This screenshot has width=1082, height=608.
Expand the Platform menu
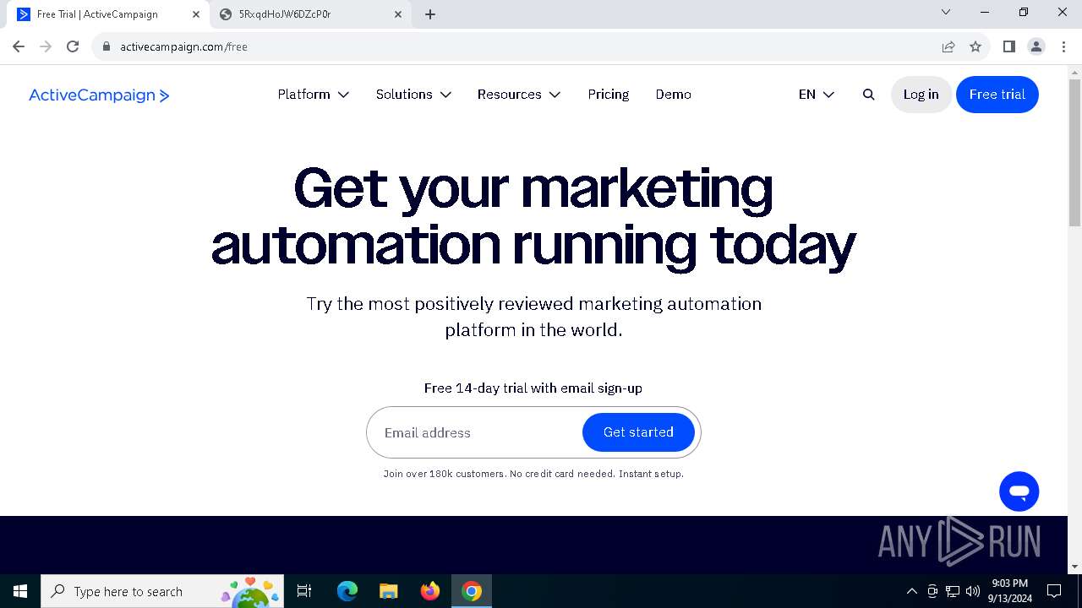click(x=313, y=95)
